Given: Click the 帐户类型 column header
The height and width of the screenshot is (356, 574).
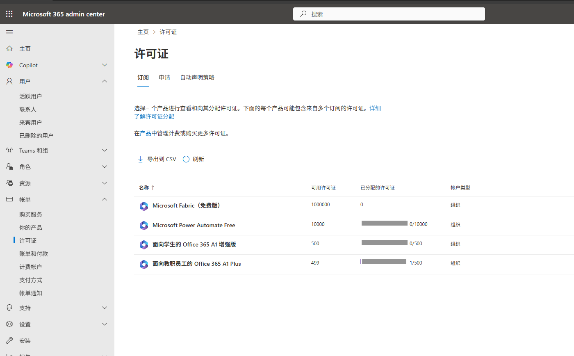Looking at the screenshot, I should pos(460,188).
